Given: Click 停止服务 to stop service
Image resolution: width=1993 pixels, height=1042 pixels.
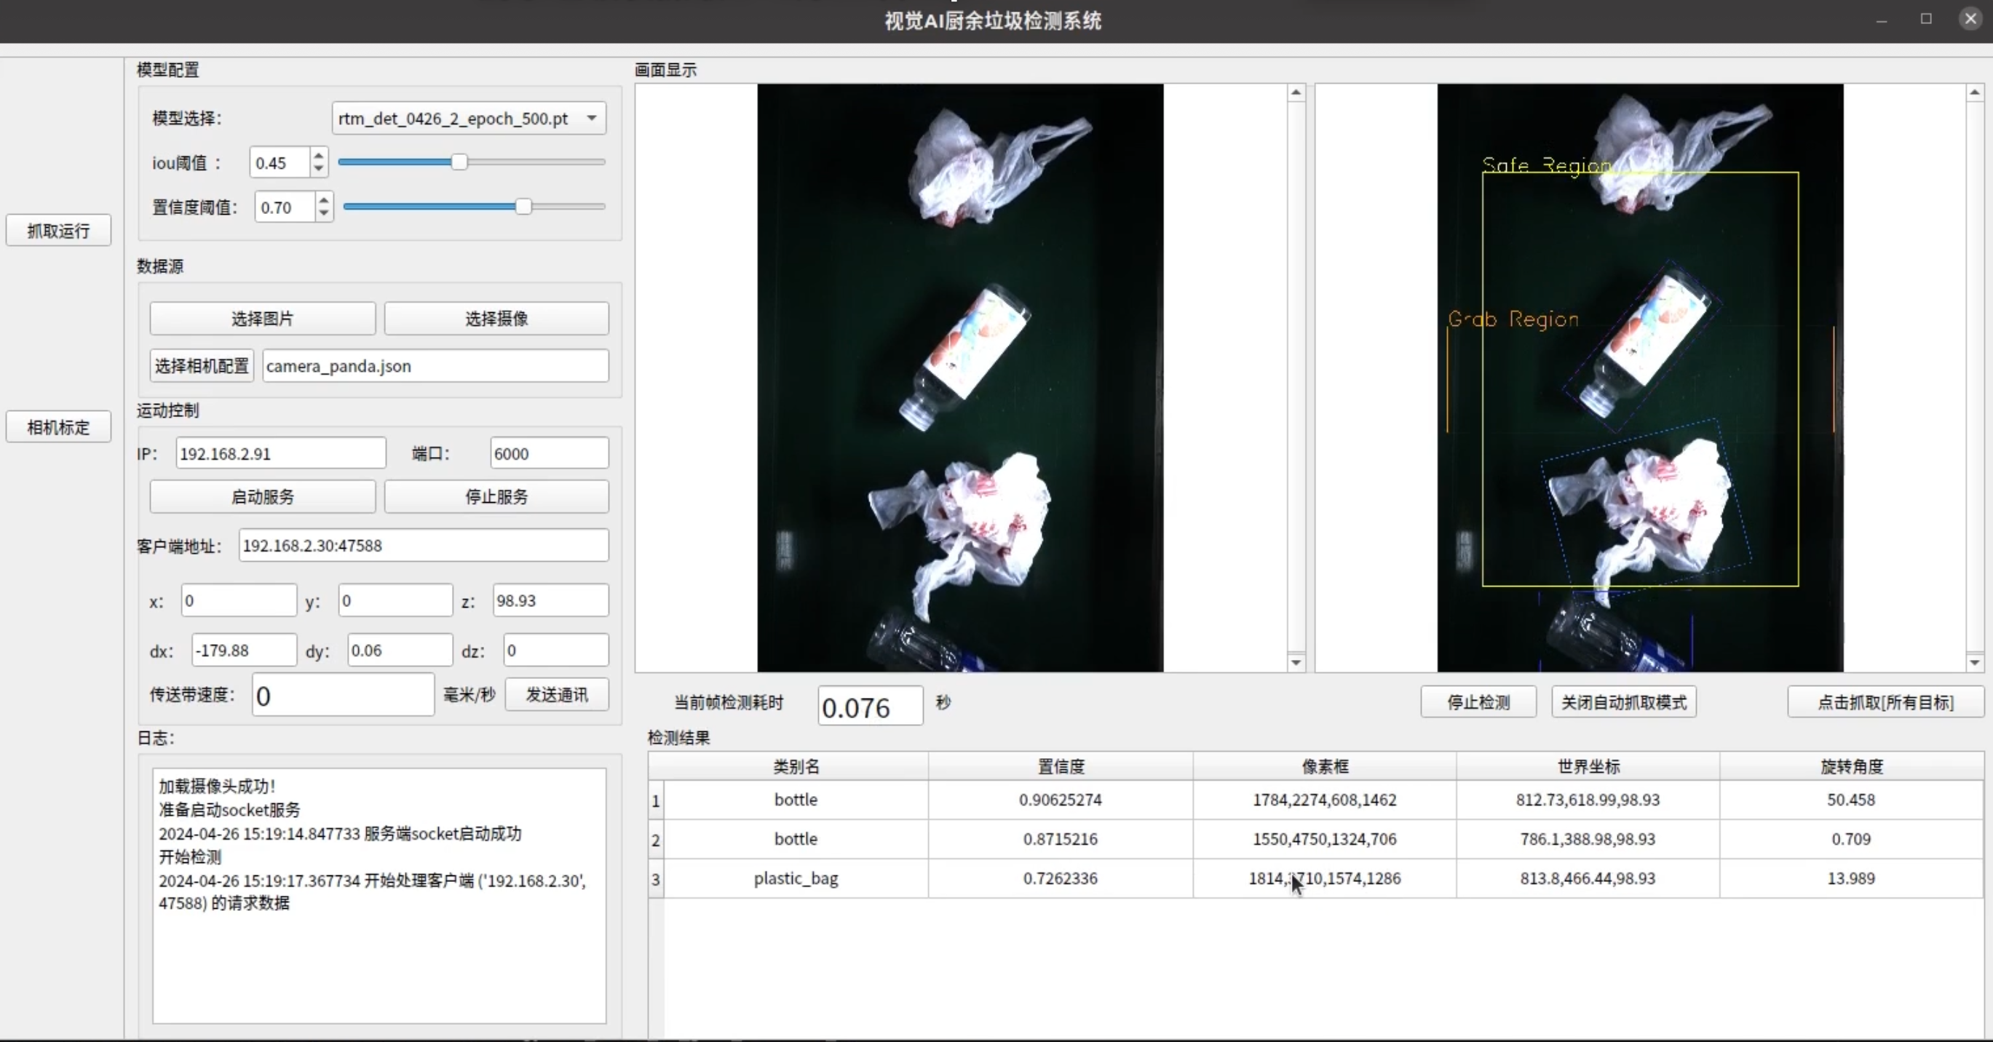Looking at the screenshot, I should (496, 497).
